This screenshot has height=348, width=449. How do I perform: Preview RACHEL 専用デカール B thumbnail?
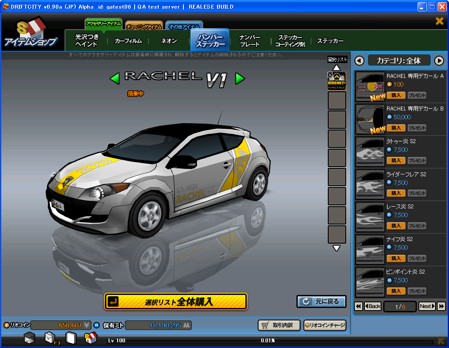(370, 119)
